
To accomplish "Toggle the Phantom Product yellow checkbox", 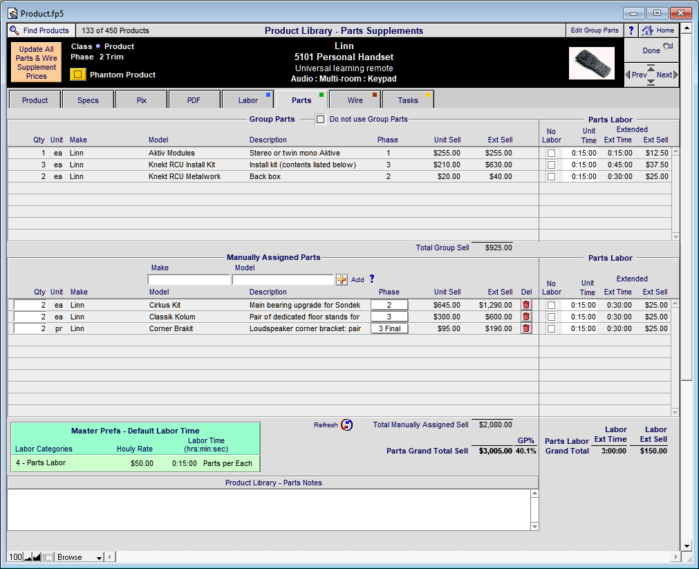I will coord(77,75).
